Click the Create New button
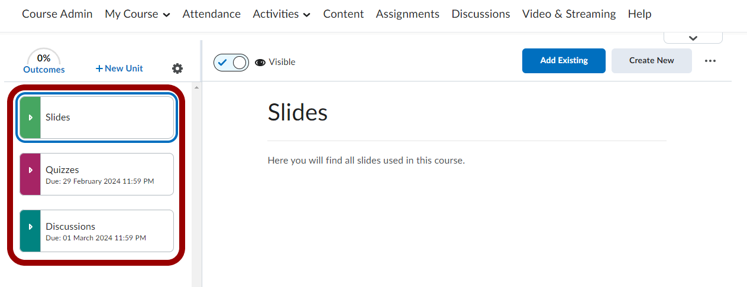 click(x=651, y=61)
